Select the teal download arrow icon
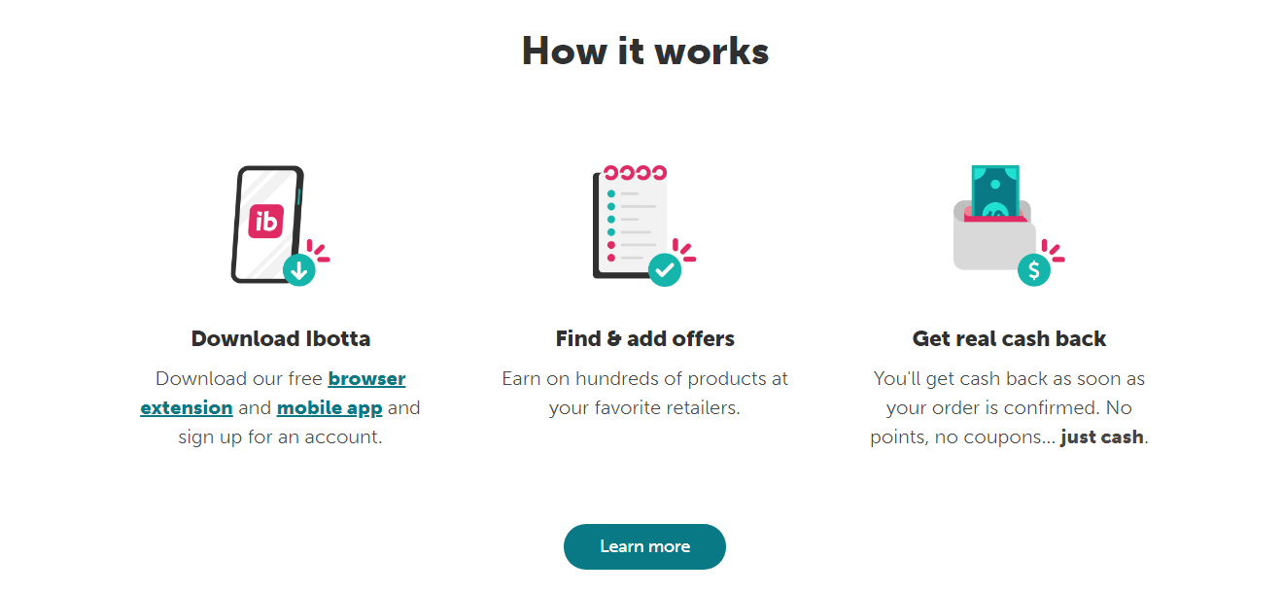The width and height of the screenshot is (1282, 593). 301,269
